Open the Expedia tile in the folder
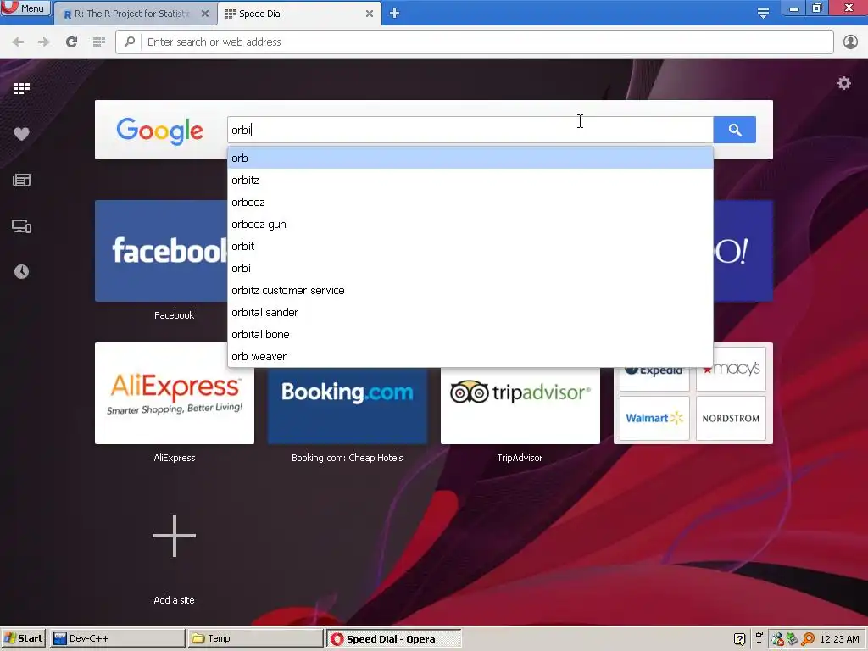The width and height of the screenshot is (868, 651). click(654, 379)
